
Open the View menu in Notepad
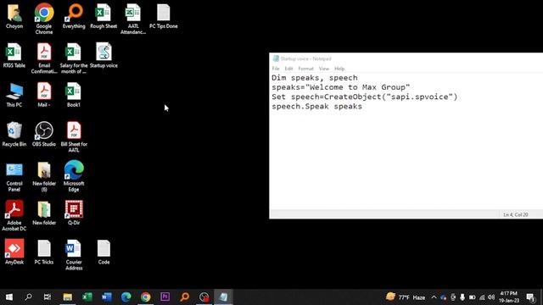[324, 69]
